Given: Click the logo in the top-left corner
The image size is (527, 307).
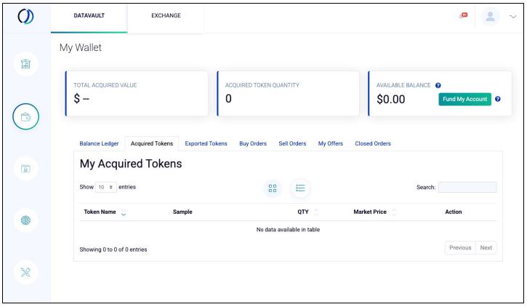Looking at the screenshot, I should coord(25,15).
